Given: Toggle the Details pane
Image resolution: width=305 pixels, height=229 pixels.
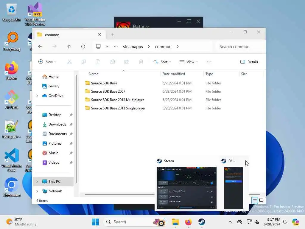Looking at the screenshot, I should [249, 62].
